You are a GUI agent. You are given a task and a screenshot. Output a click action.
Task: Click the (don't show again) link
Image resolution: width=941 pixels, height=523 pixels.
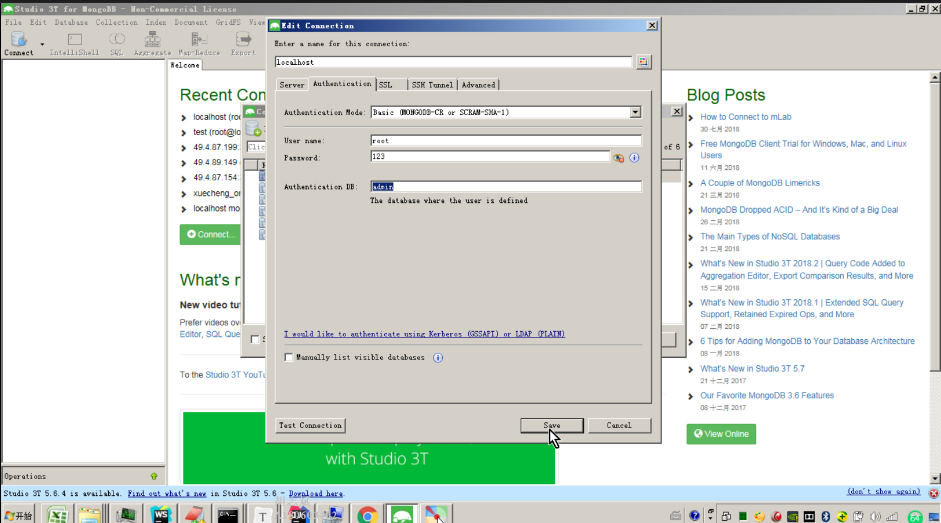pos(884,492)
